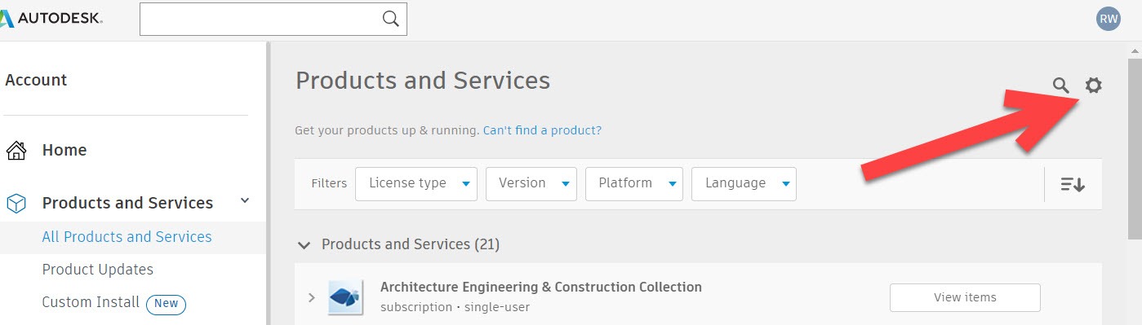
Task: Open the License type filter dropdown
Action: coord(416,183)
